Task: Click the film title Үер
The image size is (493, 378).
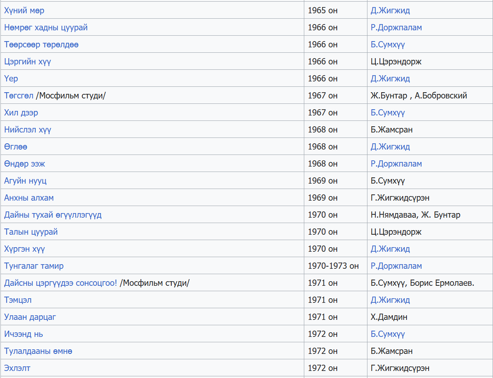Action: 11,78
